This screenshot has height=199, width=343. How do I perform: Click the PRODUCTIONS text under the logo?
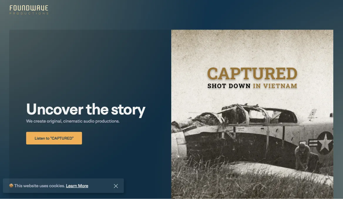(29, 13)
